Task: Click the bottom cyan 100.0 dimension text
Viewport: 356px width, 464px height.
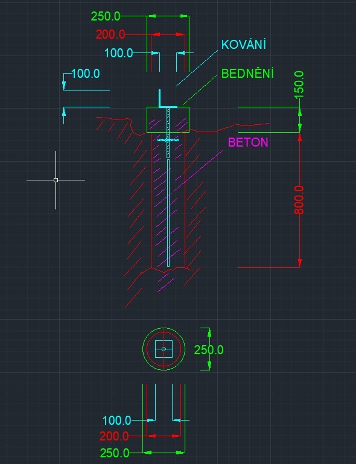Action: [116, 420]
